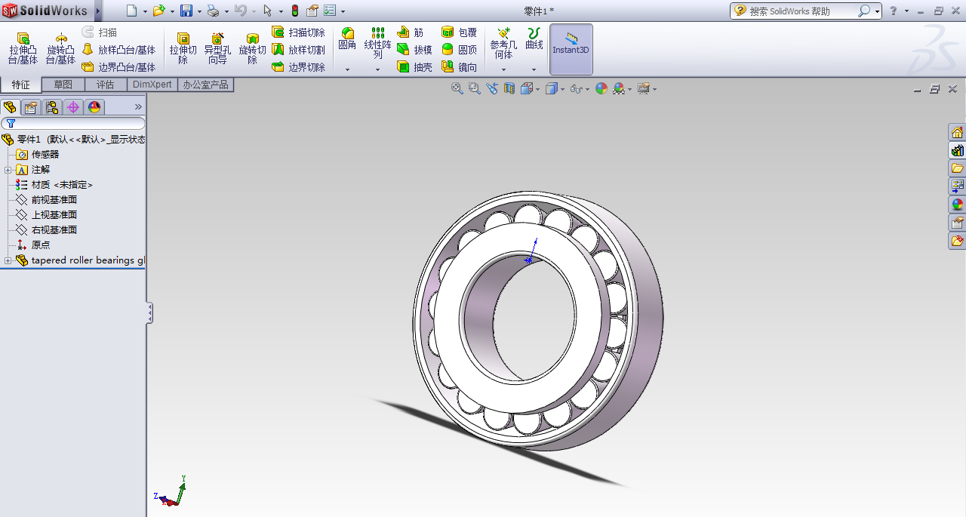Select the 前视基准面 front plane
This screenshot has height=517, width=966.
pos(47,200)
